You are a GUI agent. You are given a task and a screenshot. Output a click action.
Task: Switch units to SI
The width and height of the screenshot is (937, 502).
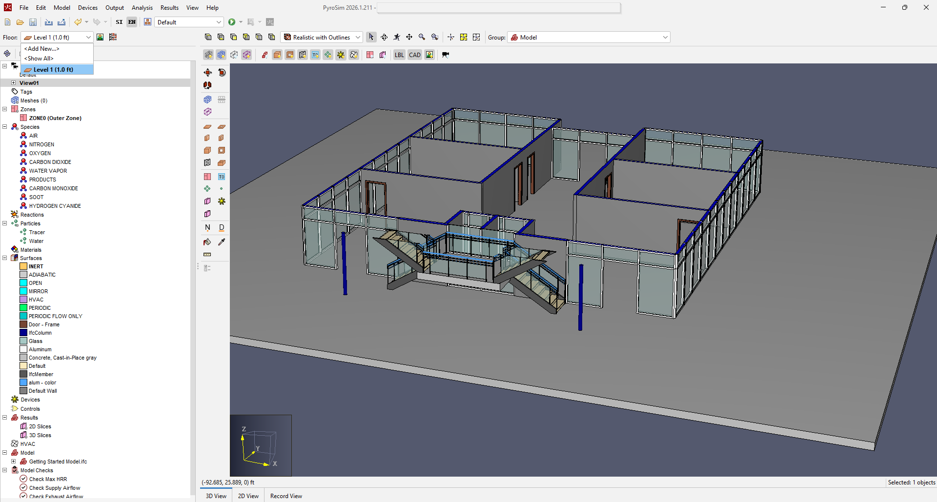coord(119,22)
